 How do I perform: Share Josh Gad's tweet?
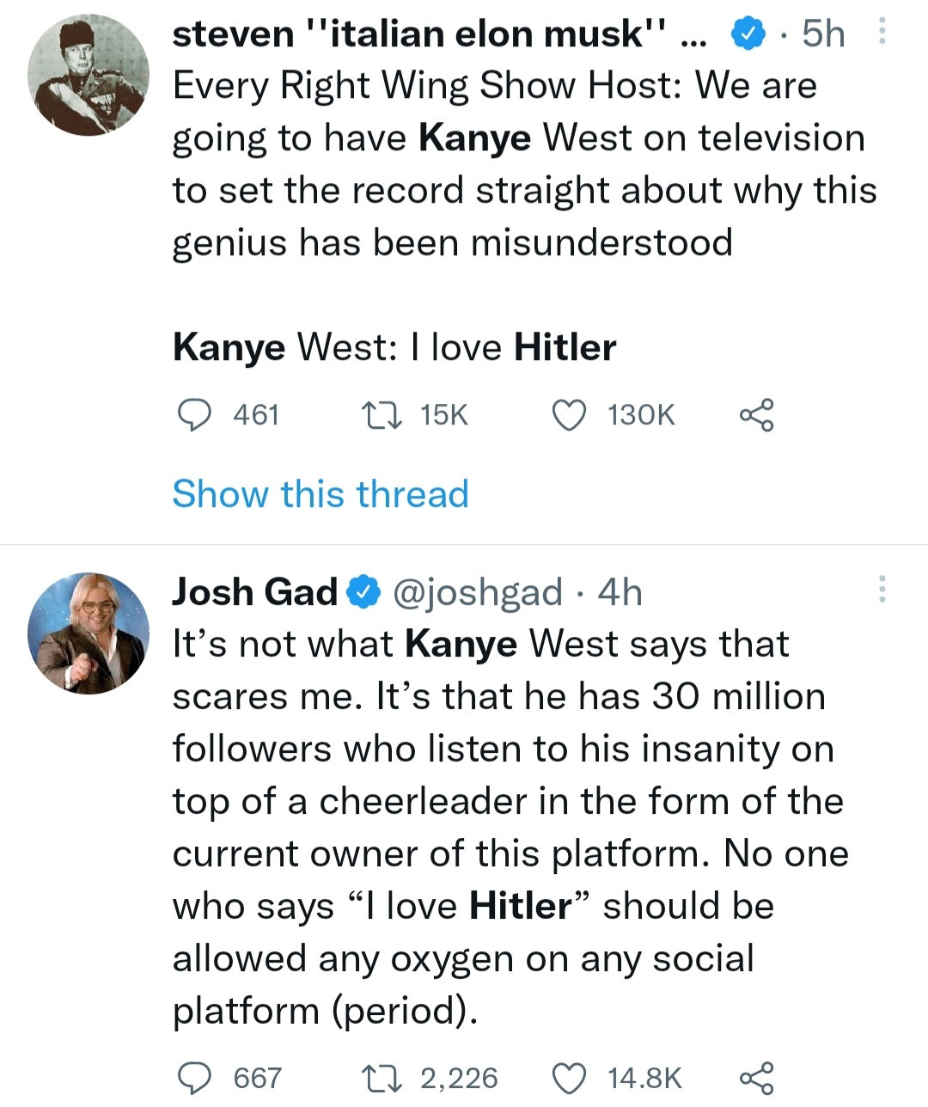[756, 1077]
